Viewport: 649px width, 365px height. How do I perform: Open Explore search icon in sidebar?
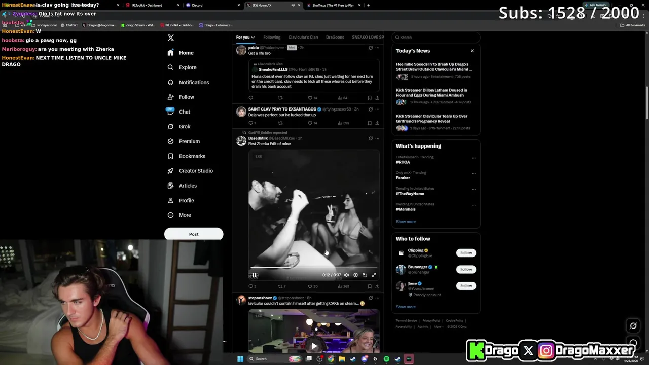171,67
